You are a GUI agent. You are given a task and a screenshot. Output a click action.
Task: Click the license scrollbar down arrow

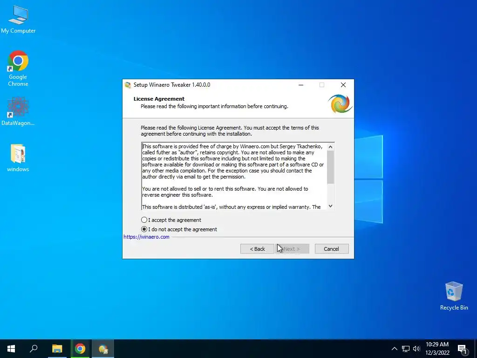331,206
